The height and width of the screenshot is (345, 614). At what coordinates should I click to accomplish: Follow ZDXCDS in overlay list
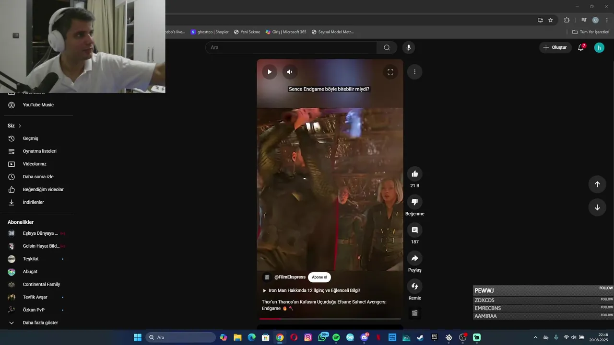[x=606, y=299]
